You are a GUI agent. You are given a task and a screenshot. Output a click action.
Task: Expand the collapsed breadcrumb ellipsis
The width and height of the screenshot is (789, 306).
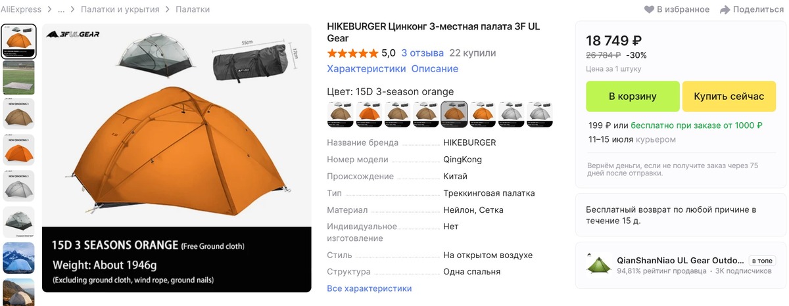coord(61,9)
